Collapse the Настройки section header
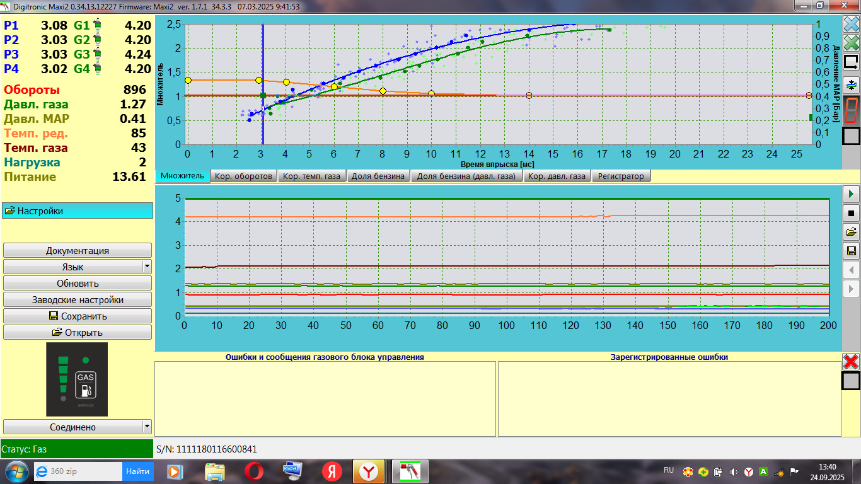Viewport: 861px width, 484px height. [78, 211]
